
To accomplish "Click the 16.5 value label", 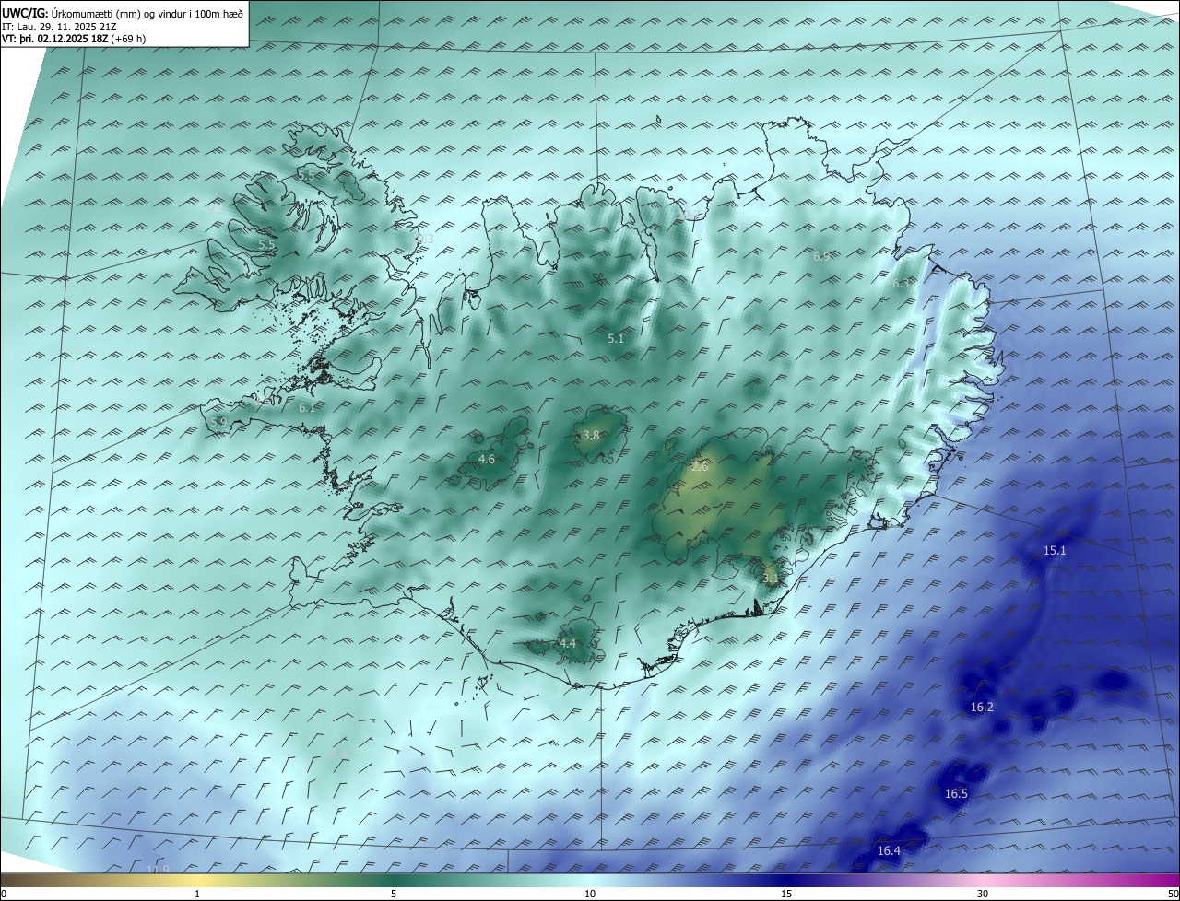I will coord(957,794).
